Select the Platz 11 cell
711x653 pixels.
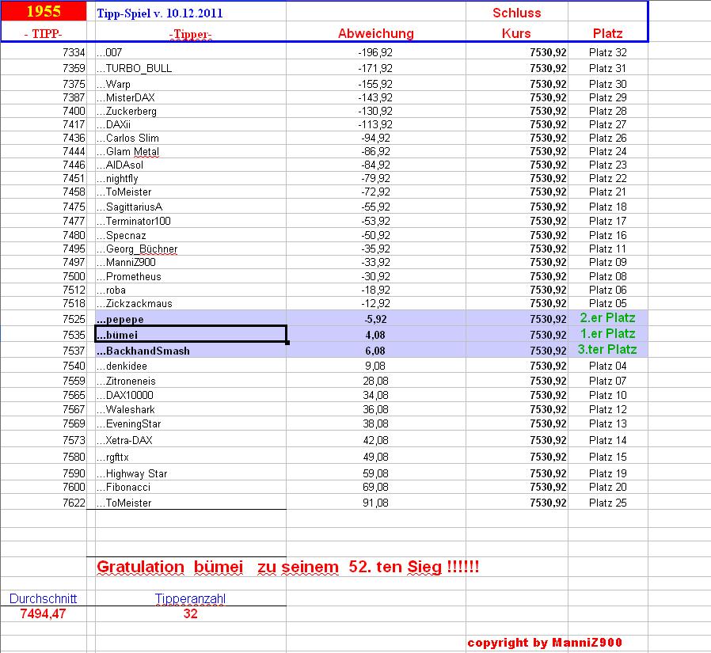click(x=607, y=249)
